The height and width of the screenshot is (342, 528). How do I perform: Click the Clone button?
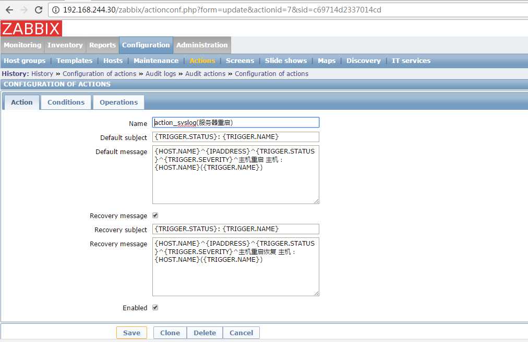170,333
